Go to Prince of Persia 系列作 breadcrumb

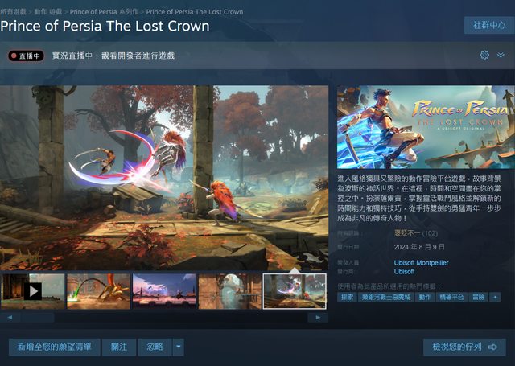104,12
